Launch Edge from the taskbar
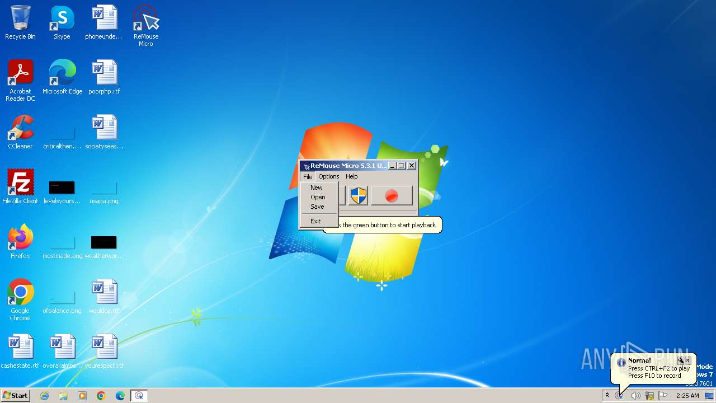716x403 pixels. coord(120,396)
